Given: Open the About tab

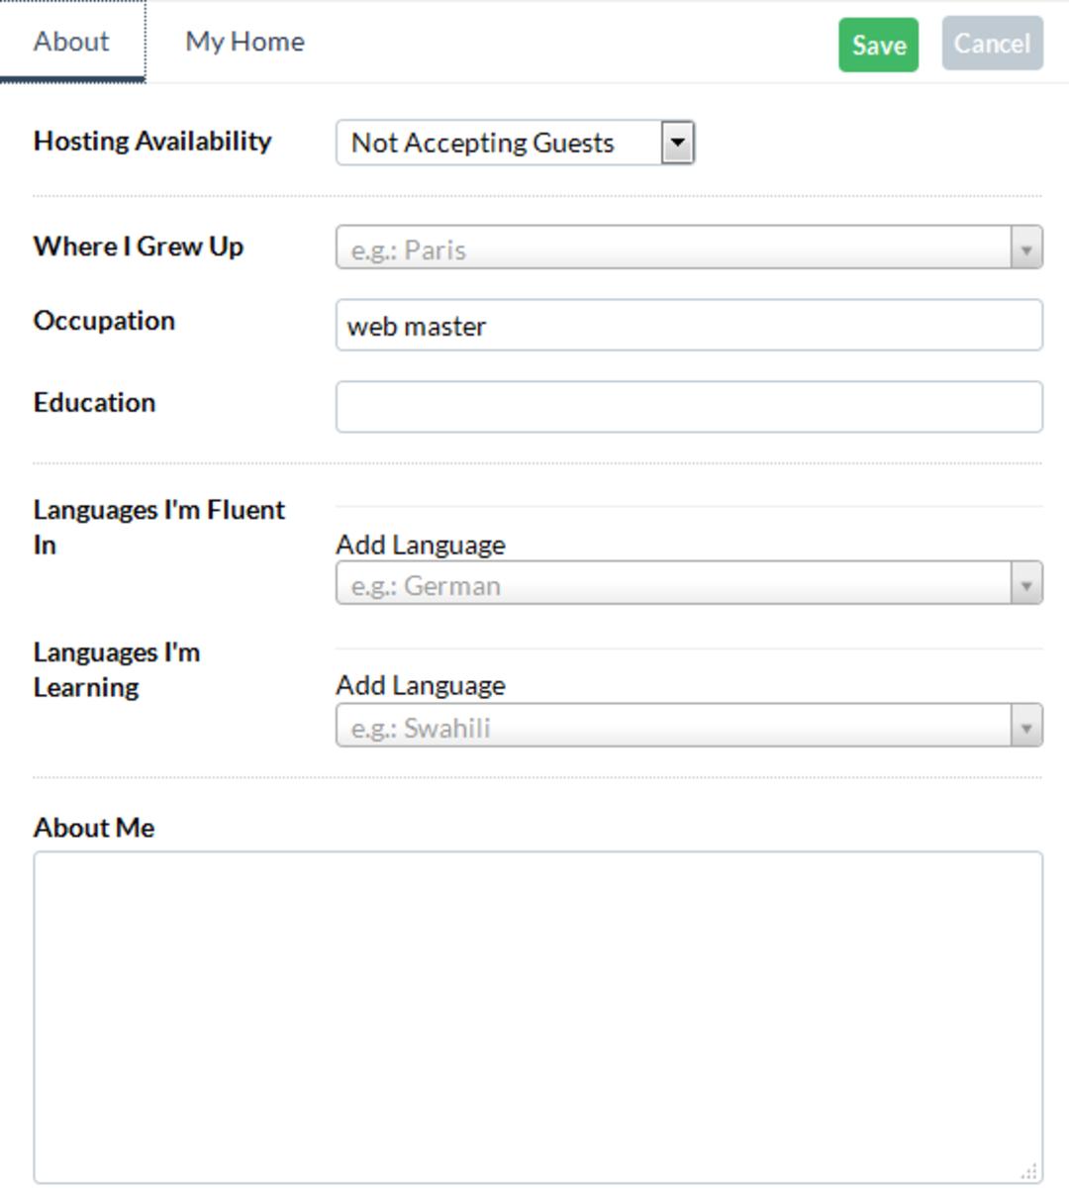Looking at the screenshot, I should pos(71,42).
